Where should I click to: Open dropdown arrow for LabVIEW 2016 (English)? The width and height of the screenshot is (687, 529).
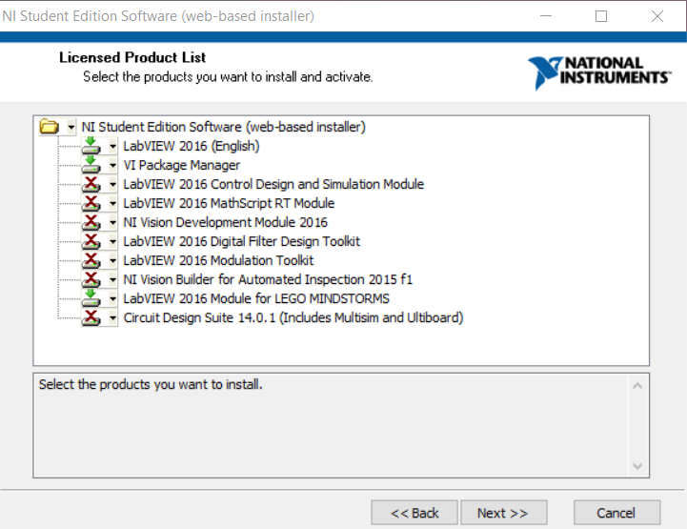tap(113, 146)
